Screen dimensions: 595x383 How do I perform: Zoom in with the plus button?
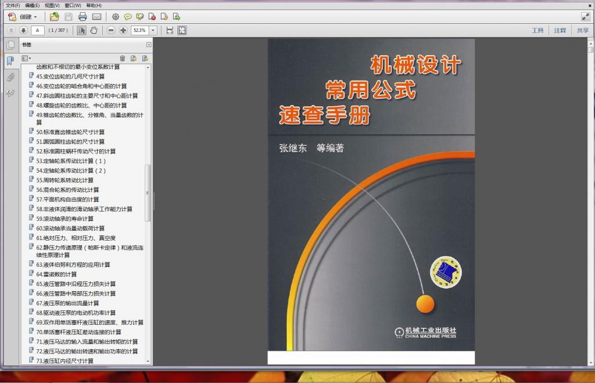(123, 30)
